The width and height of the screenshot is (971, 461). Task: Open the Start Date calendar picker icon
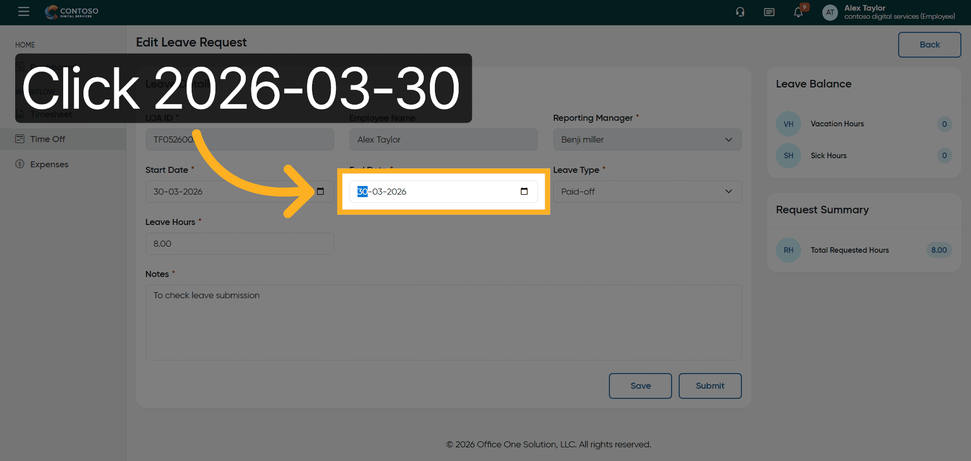pos(320,192)
